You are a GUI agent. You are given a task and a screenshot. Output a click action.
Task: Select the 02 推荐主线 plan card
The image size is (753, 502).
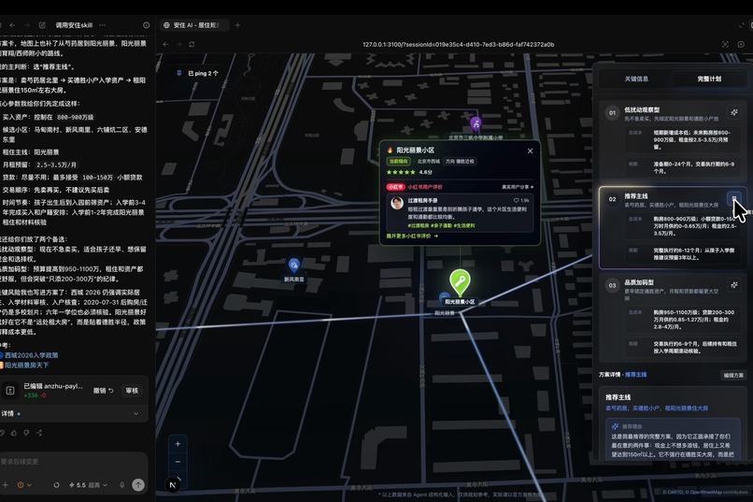pos(673,227)
